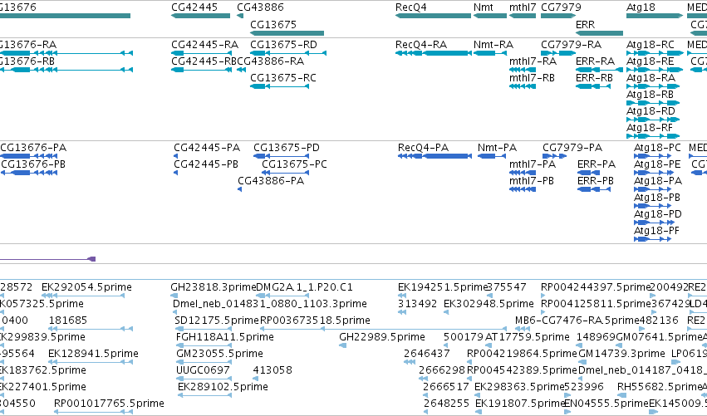The width and height of the screenshot is (707, 416).
Task: Click protein Nmt-PA
Action: tap(492, 156)
